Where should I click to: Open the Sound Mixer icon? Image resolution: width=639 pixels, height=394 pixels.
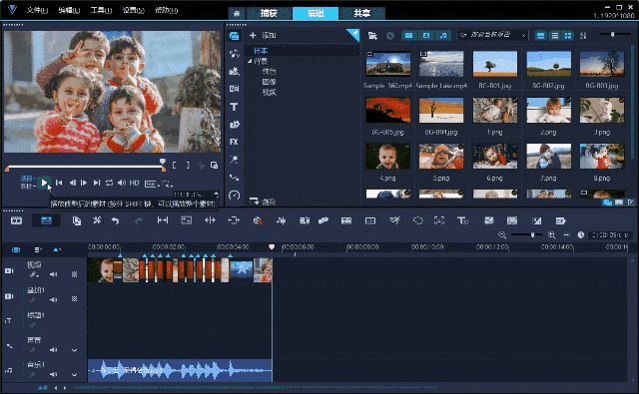281,220
